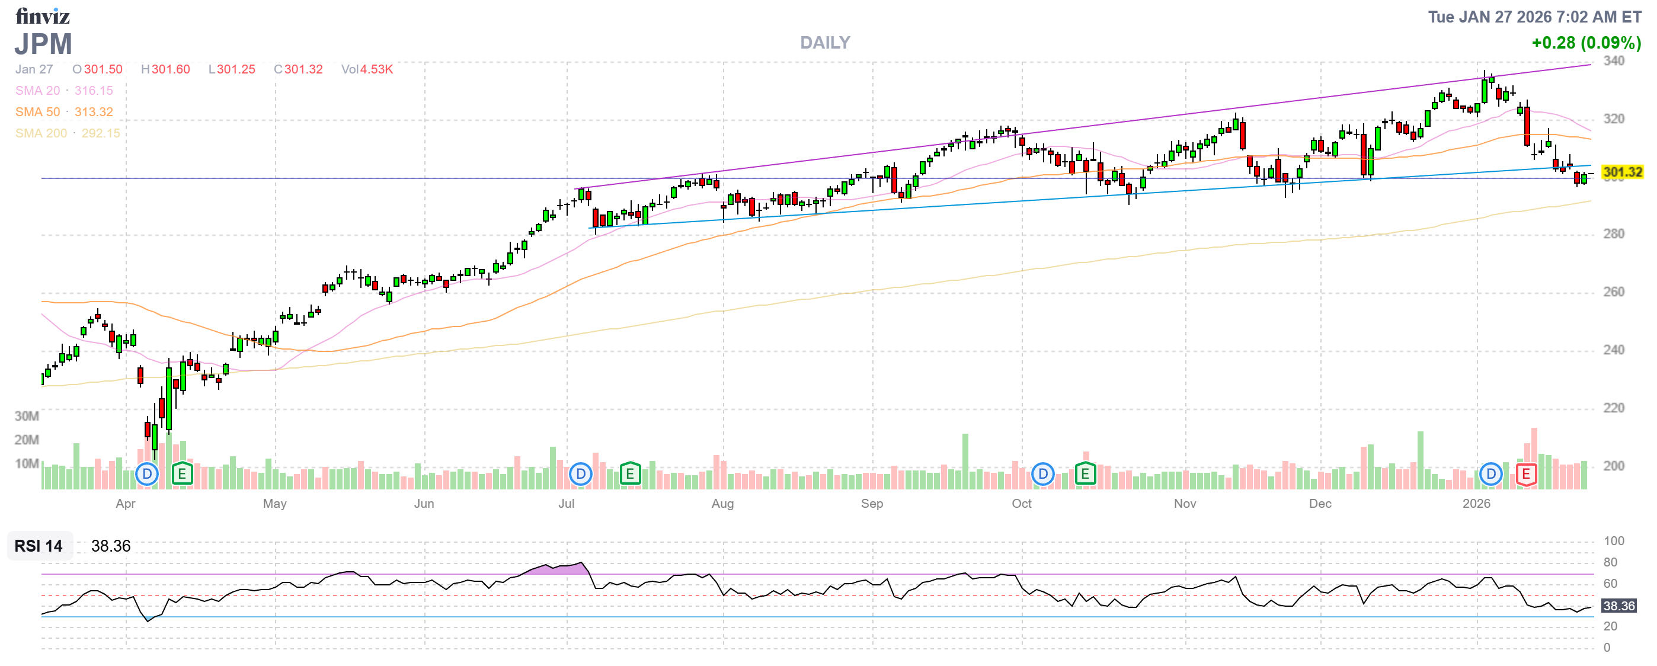The width and height of the screenshot is (1657, 666).
Task: Click the green E earnings marker in April
Action: (182, 475)
